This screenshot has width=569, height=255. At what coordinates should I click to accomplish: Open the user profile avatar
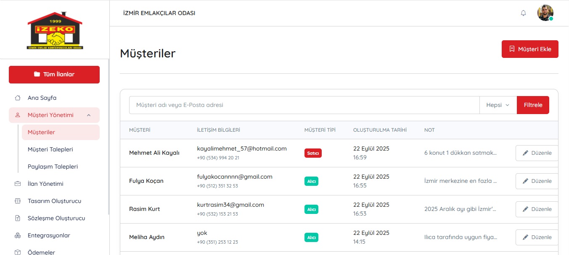[x=545, y=13]
